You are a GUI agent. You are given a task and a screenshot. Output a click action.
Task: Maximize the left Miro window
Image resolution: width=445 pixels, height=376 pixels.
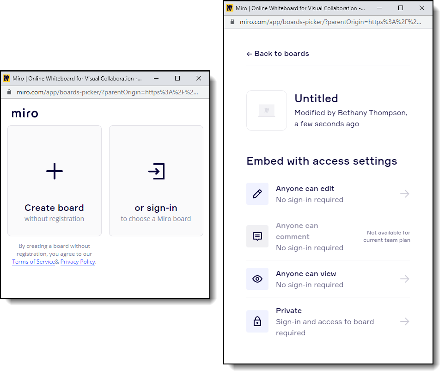pos(177,79)
